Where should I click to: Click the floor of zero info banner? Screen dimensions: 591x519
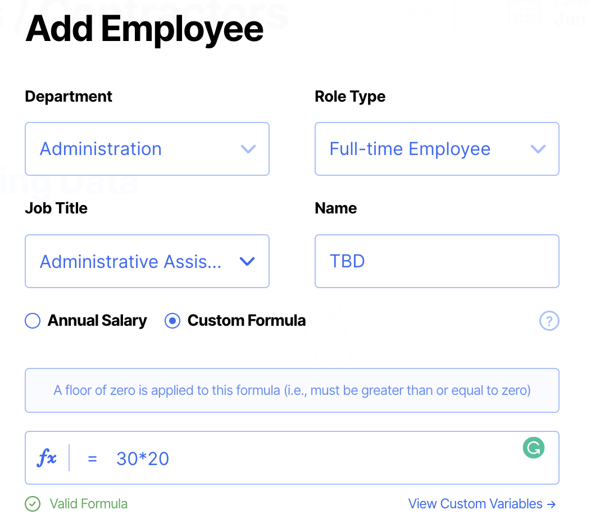[292, 390]
